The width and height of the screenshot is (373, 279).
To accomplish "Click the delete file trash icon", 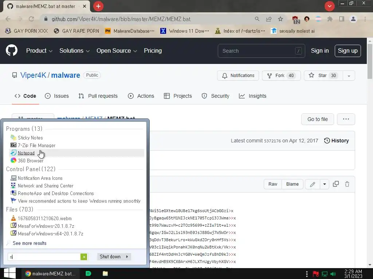I will 347,184.
